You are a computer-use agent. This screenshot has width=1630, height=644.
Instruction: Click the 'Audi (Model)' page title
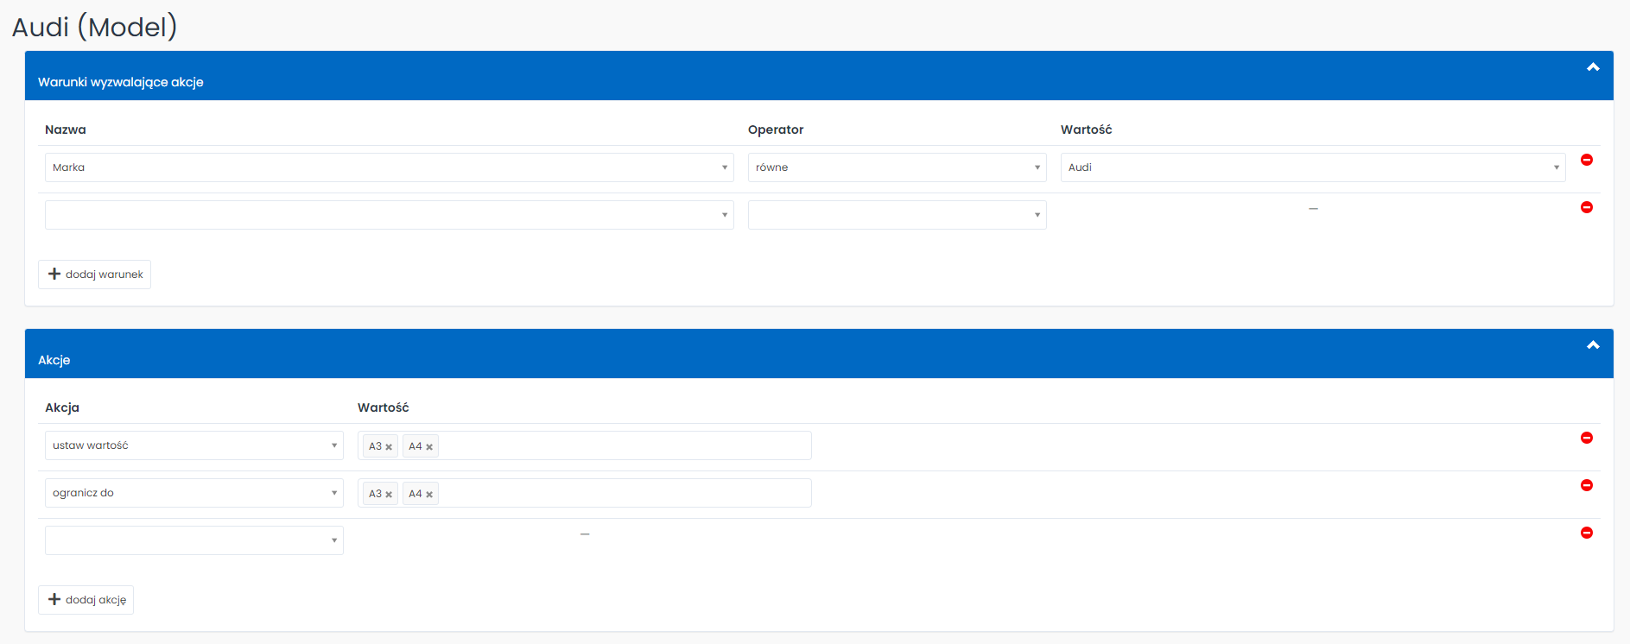[x=94, y=27]
